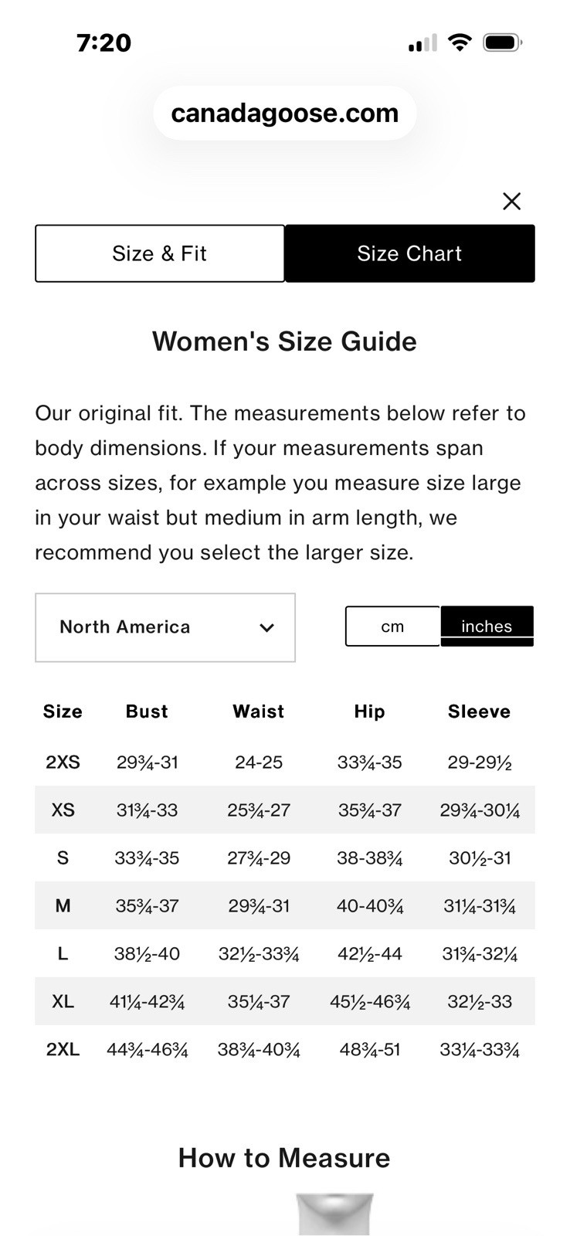Select the XS size row label
Image resolution: width=570 pixels, height=1236 pixels.
[63, 810]
